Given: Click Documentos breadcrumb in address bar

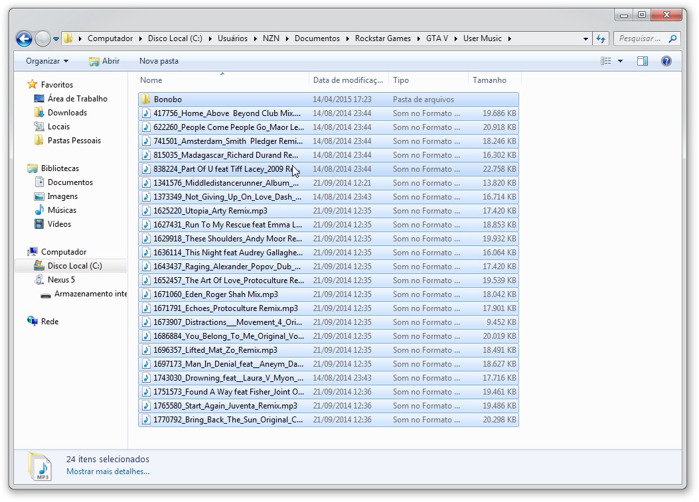Looking at the screenshot, I should coord(317,38).
